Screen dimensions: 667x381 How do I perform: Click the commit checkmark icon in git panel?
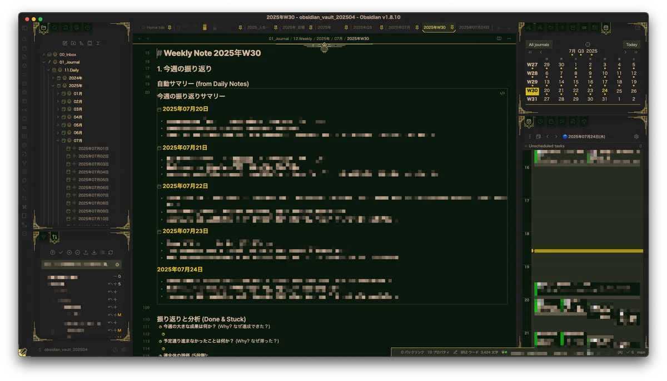coord(61,253)
